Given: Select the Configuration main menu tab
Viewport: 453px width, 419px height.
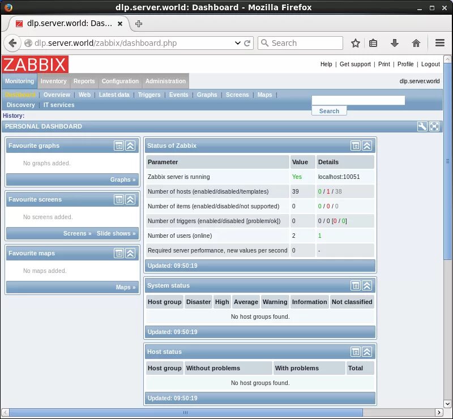Looking at the screenshot, I should click(x=120, y=81).
